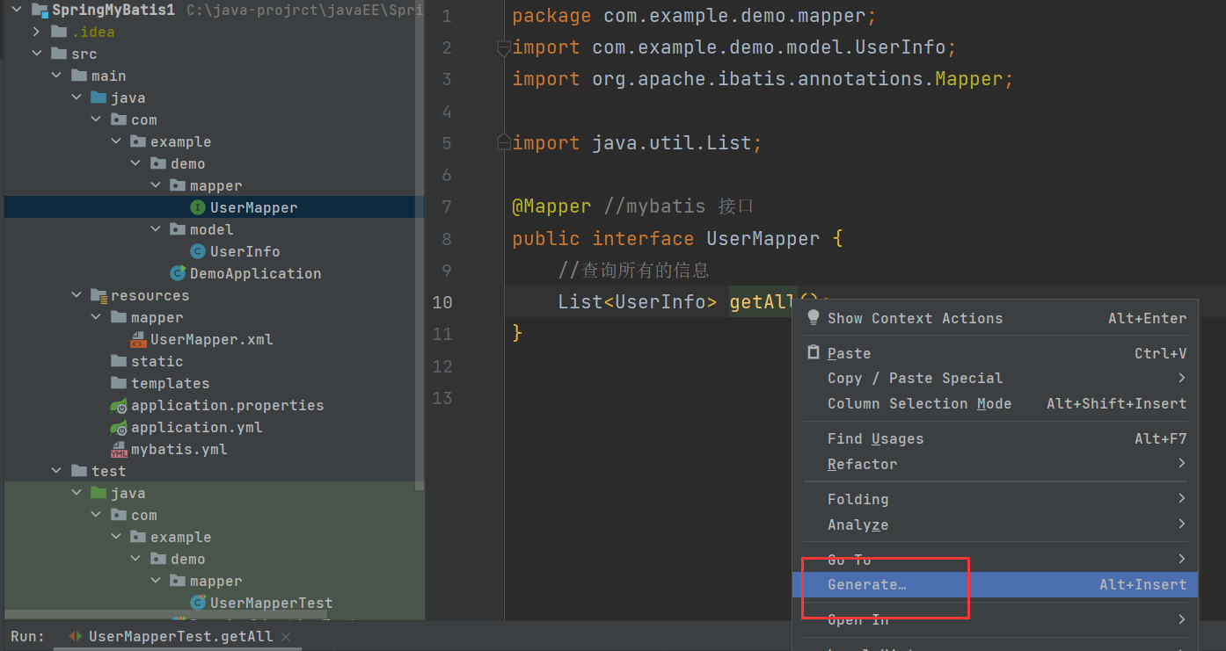Image resolution: width=1226 pixels, height=651 pixels.
Task: Click the .idea folder icon
Action: tap(60, 32)
